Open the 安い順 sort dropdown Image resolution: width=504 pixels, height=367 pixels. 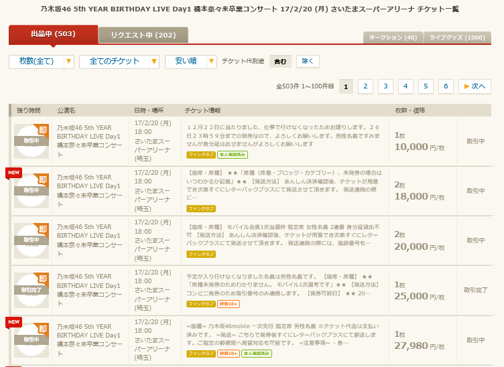[190, 62]
